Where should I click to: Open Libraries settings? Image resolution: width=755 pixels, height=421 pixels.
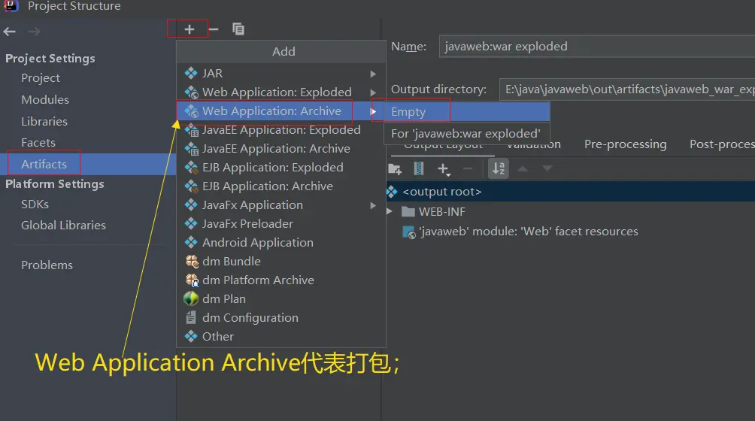(44, 121)
